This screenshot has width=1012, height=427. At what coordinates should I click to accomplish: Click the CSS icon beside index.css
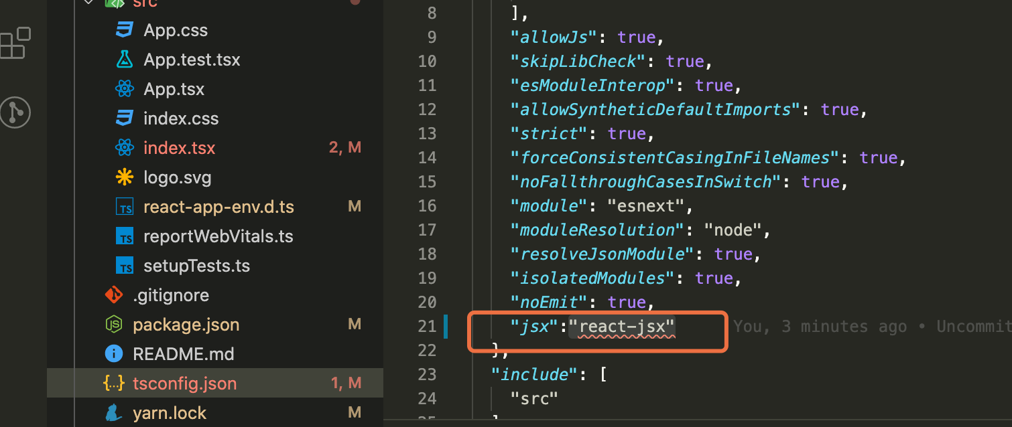coord(125,118)
